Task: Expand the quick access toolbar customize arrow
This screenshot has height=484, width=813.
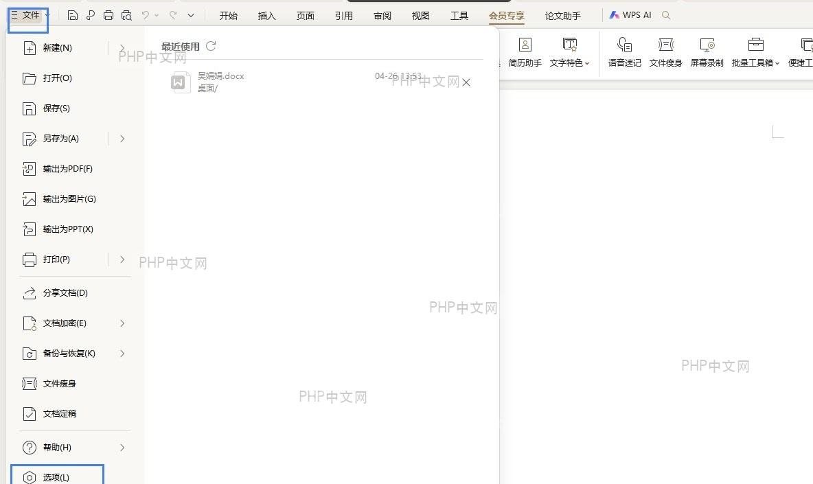Action: pos(191,16)
